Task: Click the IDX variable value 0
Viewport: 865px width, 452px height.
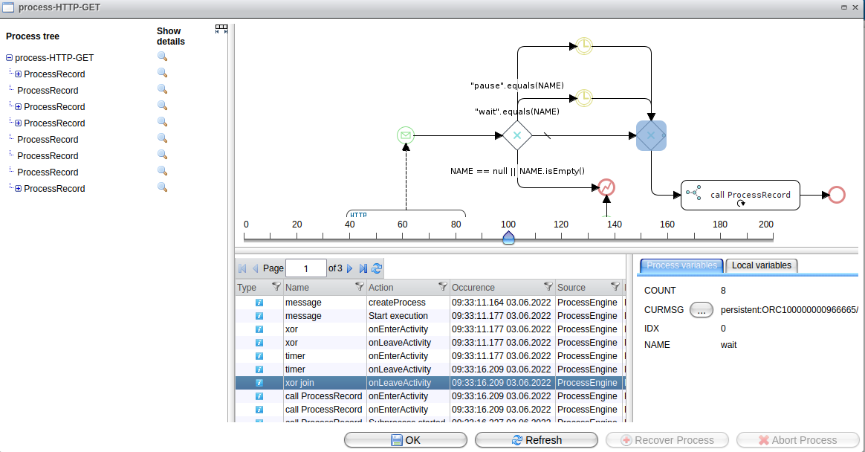Action: click(x=723, y=329)
